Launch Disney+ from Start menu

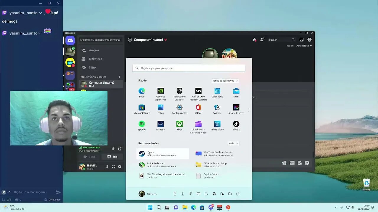point(161,126)
